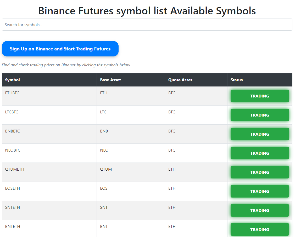Image resolution: width=295 pixels, height=237 pixels.
Task: Click the Status column header
Action: 236,80
